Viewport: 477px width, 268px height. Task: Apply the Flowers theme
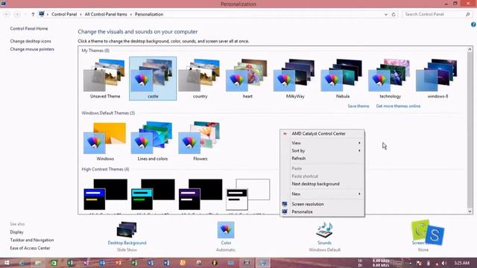pyautogui.click(x=200, y=141)
